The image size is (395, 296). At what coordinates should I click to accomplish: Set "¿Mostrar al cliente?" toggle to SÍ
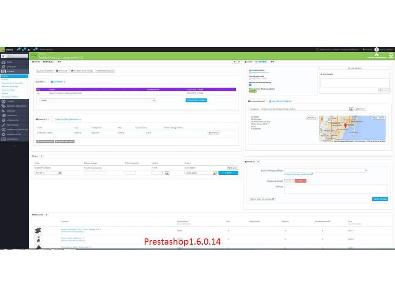pos(290,181)
